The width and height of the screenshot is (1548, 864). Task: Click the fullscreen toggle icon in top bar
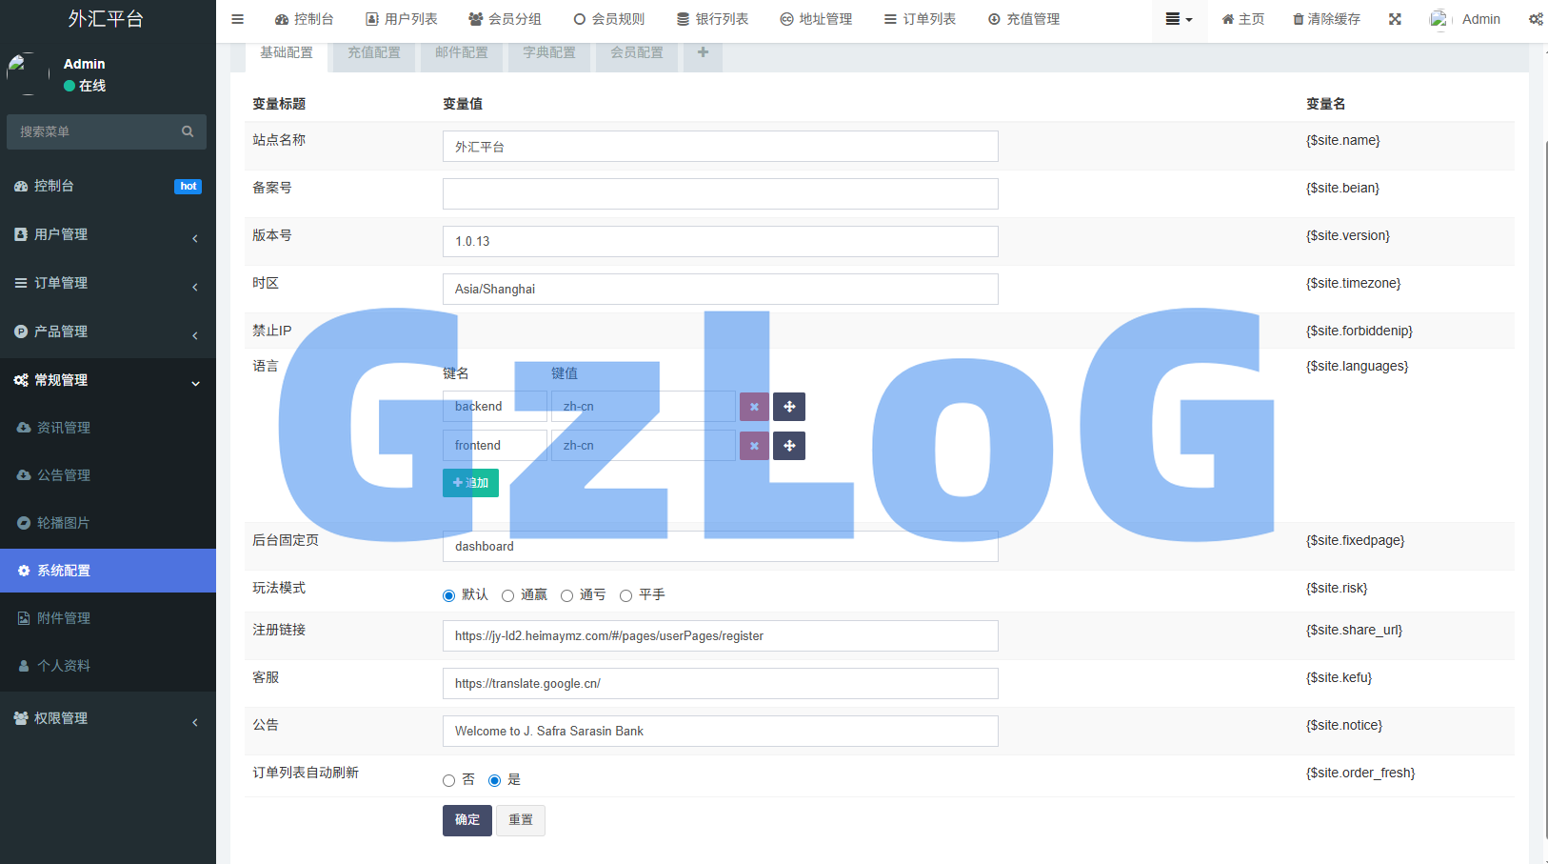pyautogui.click(x=1394, y=18)
